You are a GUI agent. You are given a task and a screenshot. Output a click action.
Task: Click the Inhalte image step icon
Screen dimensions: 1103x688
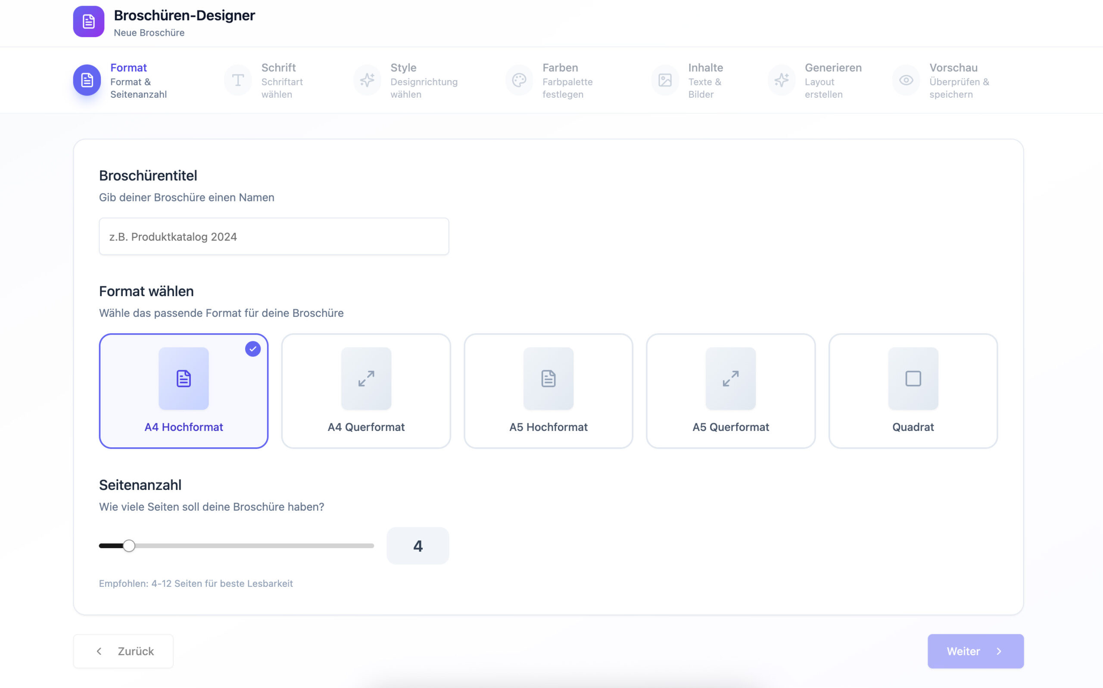point(665,80)
